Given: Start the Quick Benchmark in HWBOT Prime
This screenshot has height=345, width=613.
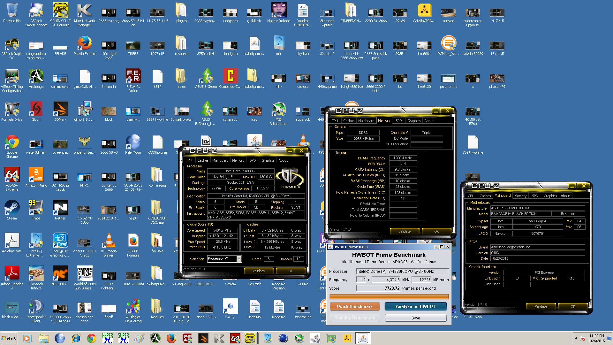Looking at the screenshot, I should [355, 306].
